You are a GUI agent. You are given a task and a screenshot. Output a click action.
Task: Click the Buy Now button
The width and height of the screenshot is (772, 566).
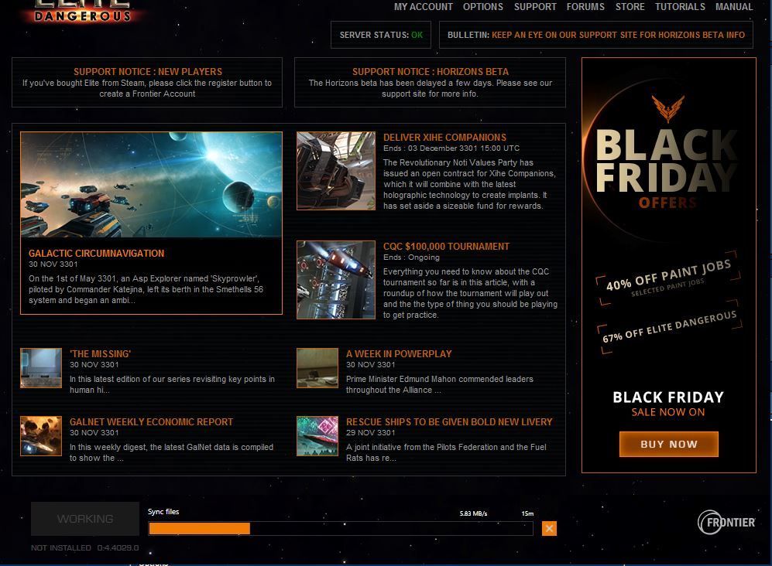668,444
